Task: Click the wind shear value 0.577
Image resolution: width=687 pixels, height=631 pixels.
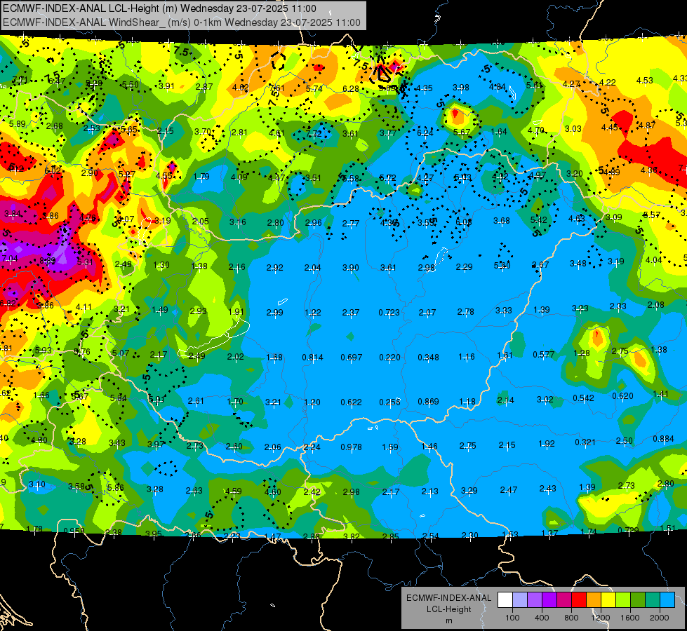Action: [544, 355]
